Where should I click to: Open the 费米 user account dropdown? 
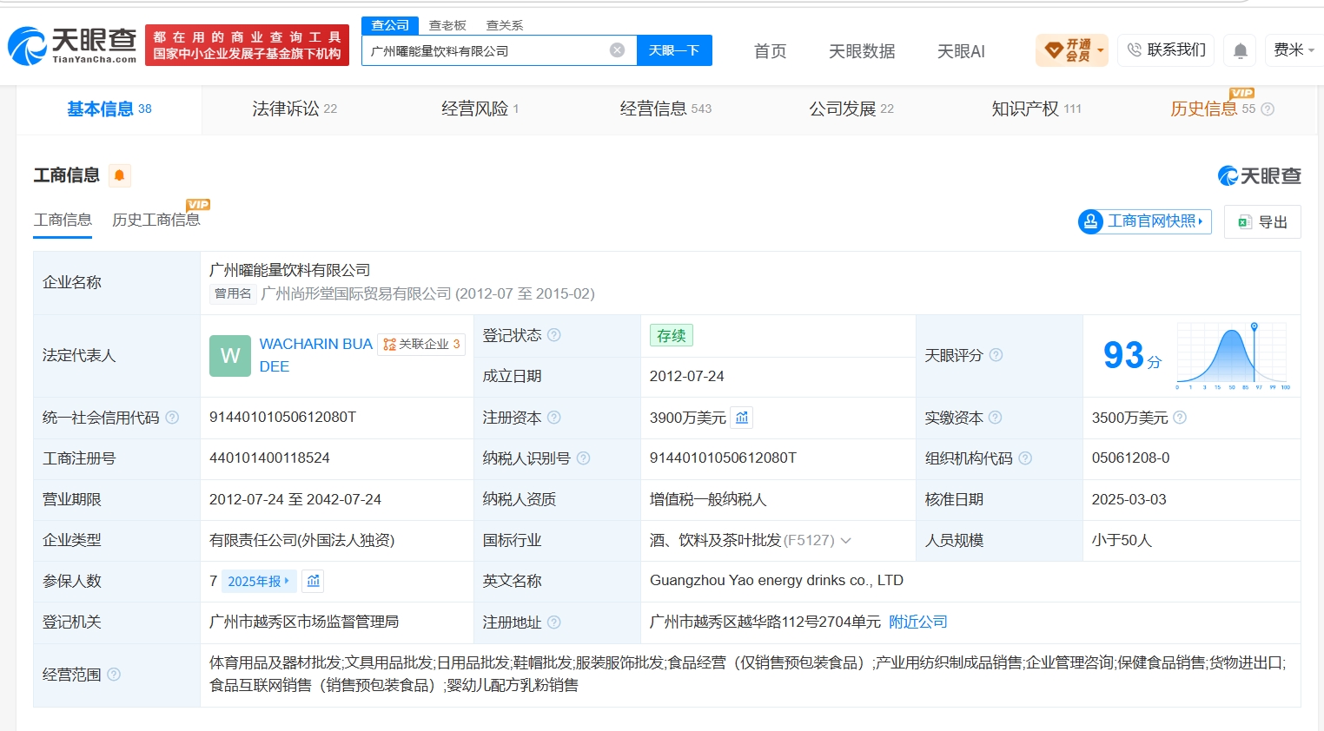click(x=1293, y=50)
